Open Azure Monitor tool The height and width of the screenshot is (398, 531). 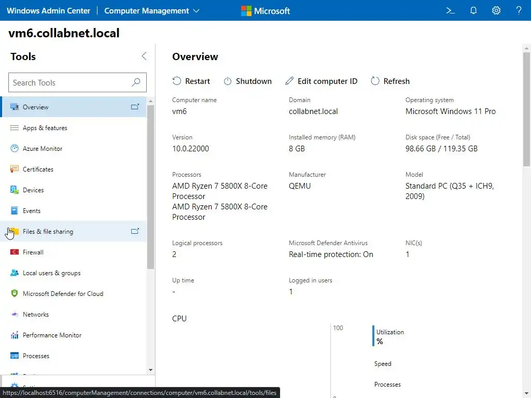[74, 148]
